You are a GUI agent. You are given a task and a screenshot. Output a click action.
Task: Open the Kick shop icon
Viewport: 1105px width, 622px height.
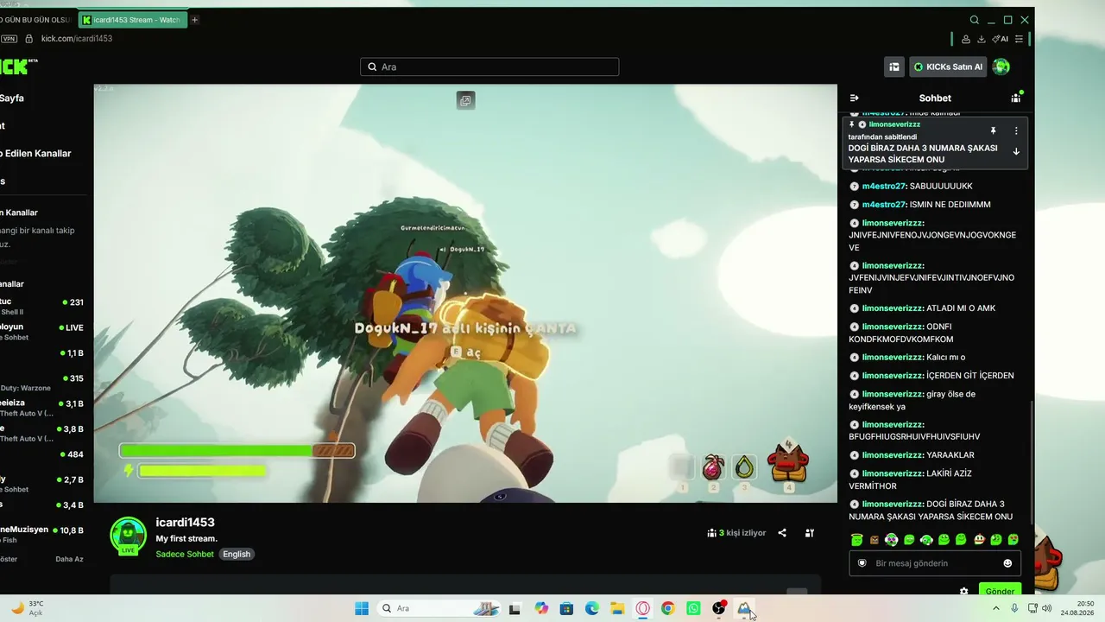coord(894,67)
